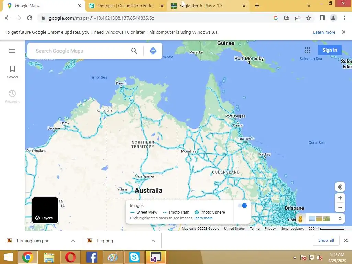352x264 pixels.
Task: Open flag.png download options chevron
Action: click(x=153, y=241)
